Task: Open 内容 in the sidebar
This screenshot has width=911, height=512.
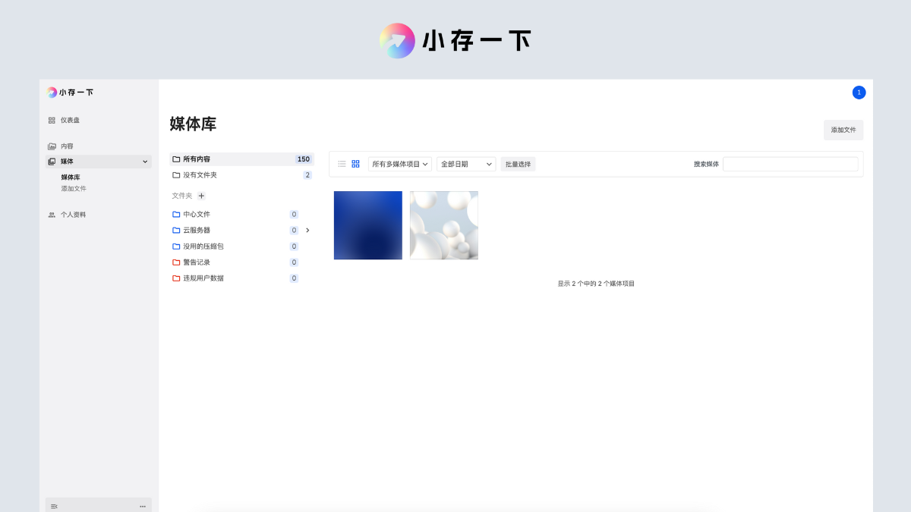Action: tap(67, 146)
